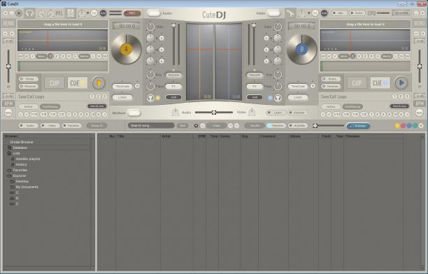Enable deck B headphone cue in mixer
Image resolution: width=428 pixels, height=274 pixels.
pyautogui.click(x=278, y=98)
